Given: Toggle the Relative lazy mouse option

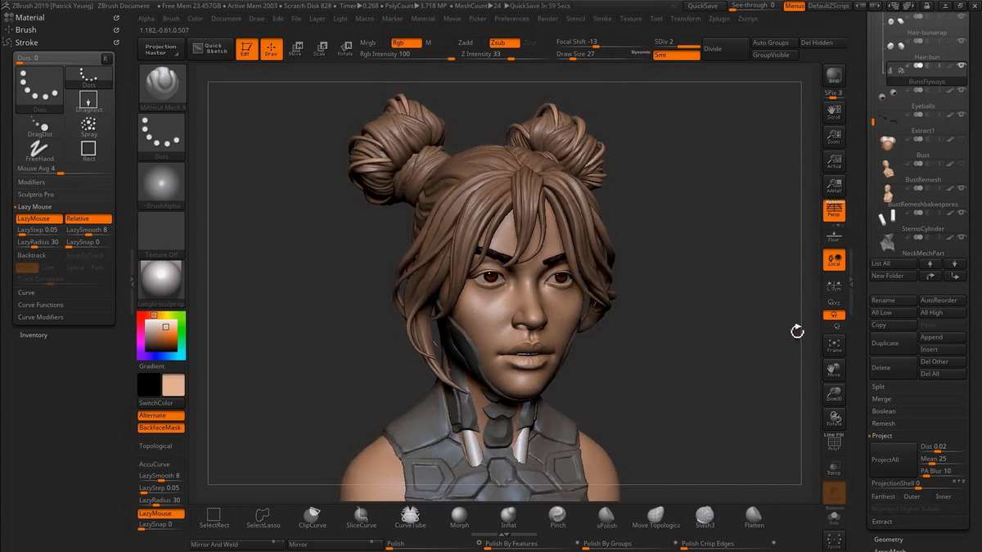Looking at the screenshot, I should [88, 218].
